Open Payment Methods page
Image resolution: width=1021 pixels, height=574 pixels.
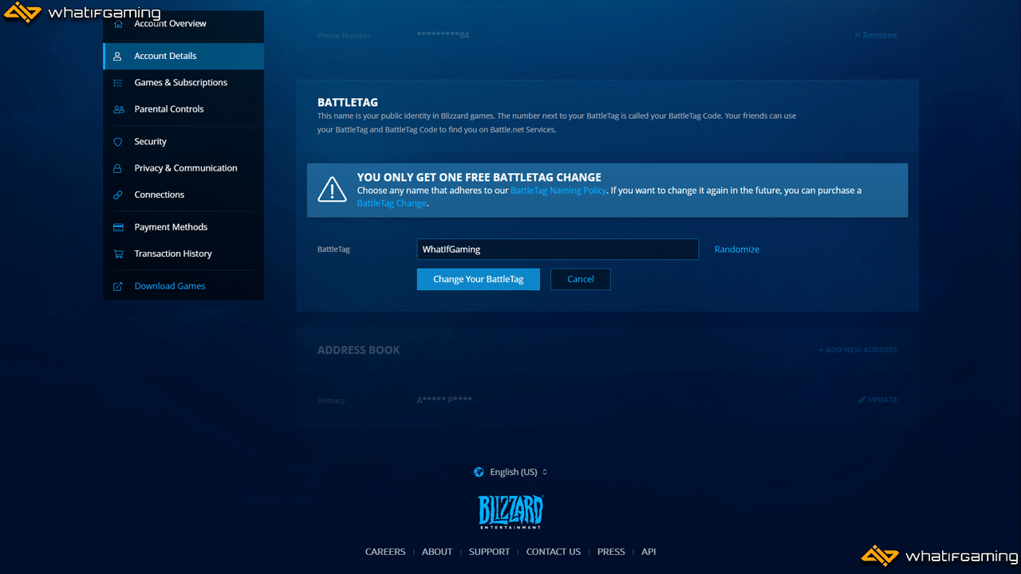183,226
